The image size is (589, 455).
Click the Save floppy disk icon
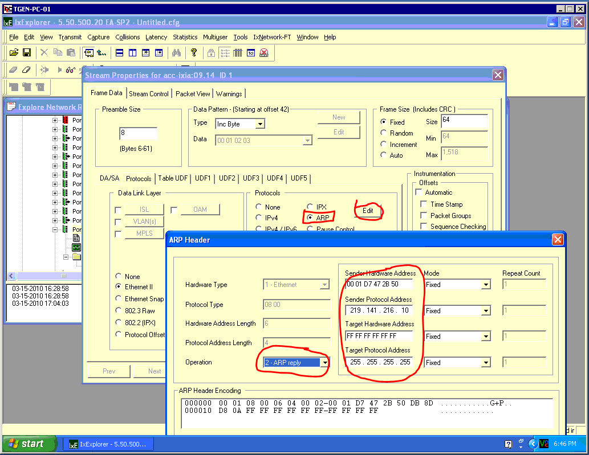[x=27, y=52]
